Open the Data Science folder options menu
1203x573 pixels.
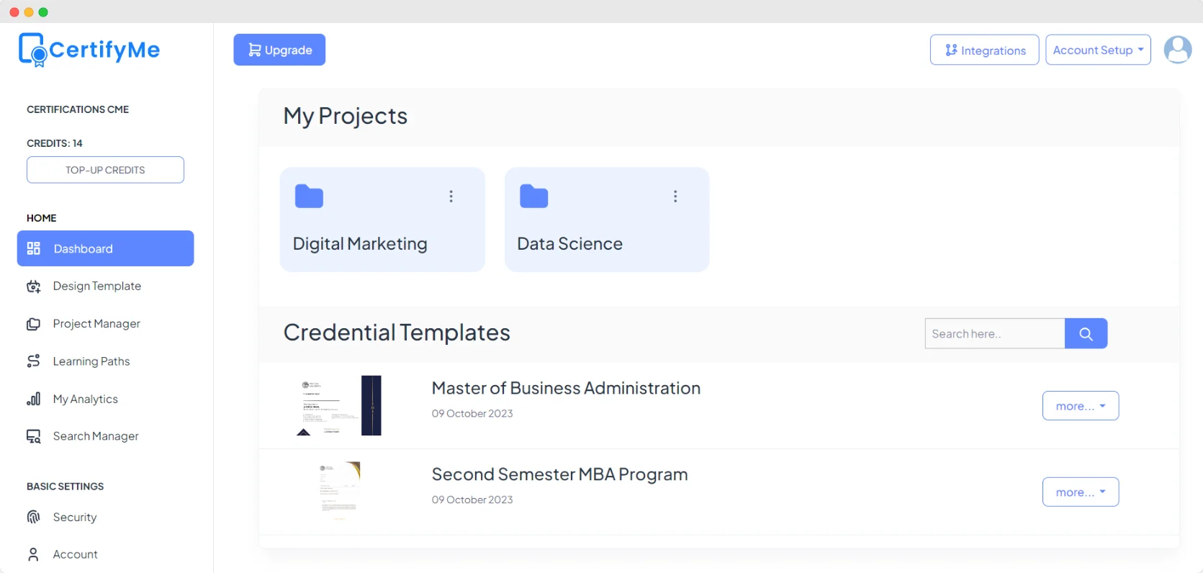(675, 196)
